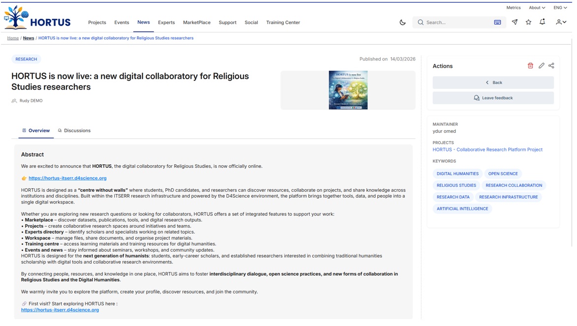Image resolution: width=577 pixels, height=326 pixels.
Task: Click the published date 14/03/2026
Action: click(402, 59)
